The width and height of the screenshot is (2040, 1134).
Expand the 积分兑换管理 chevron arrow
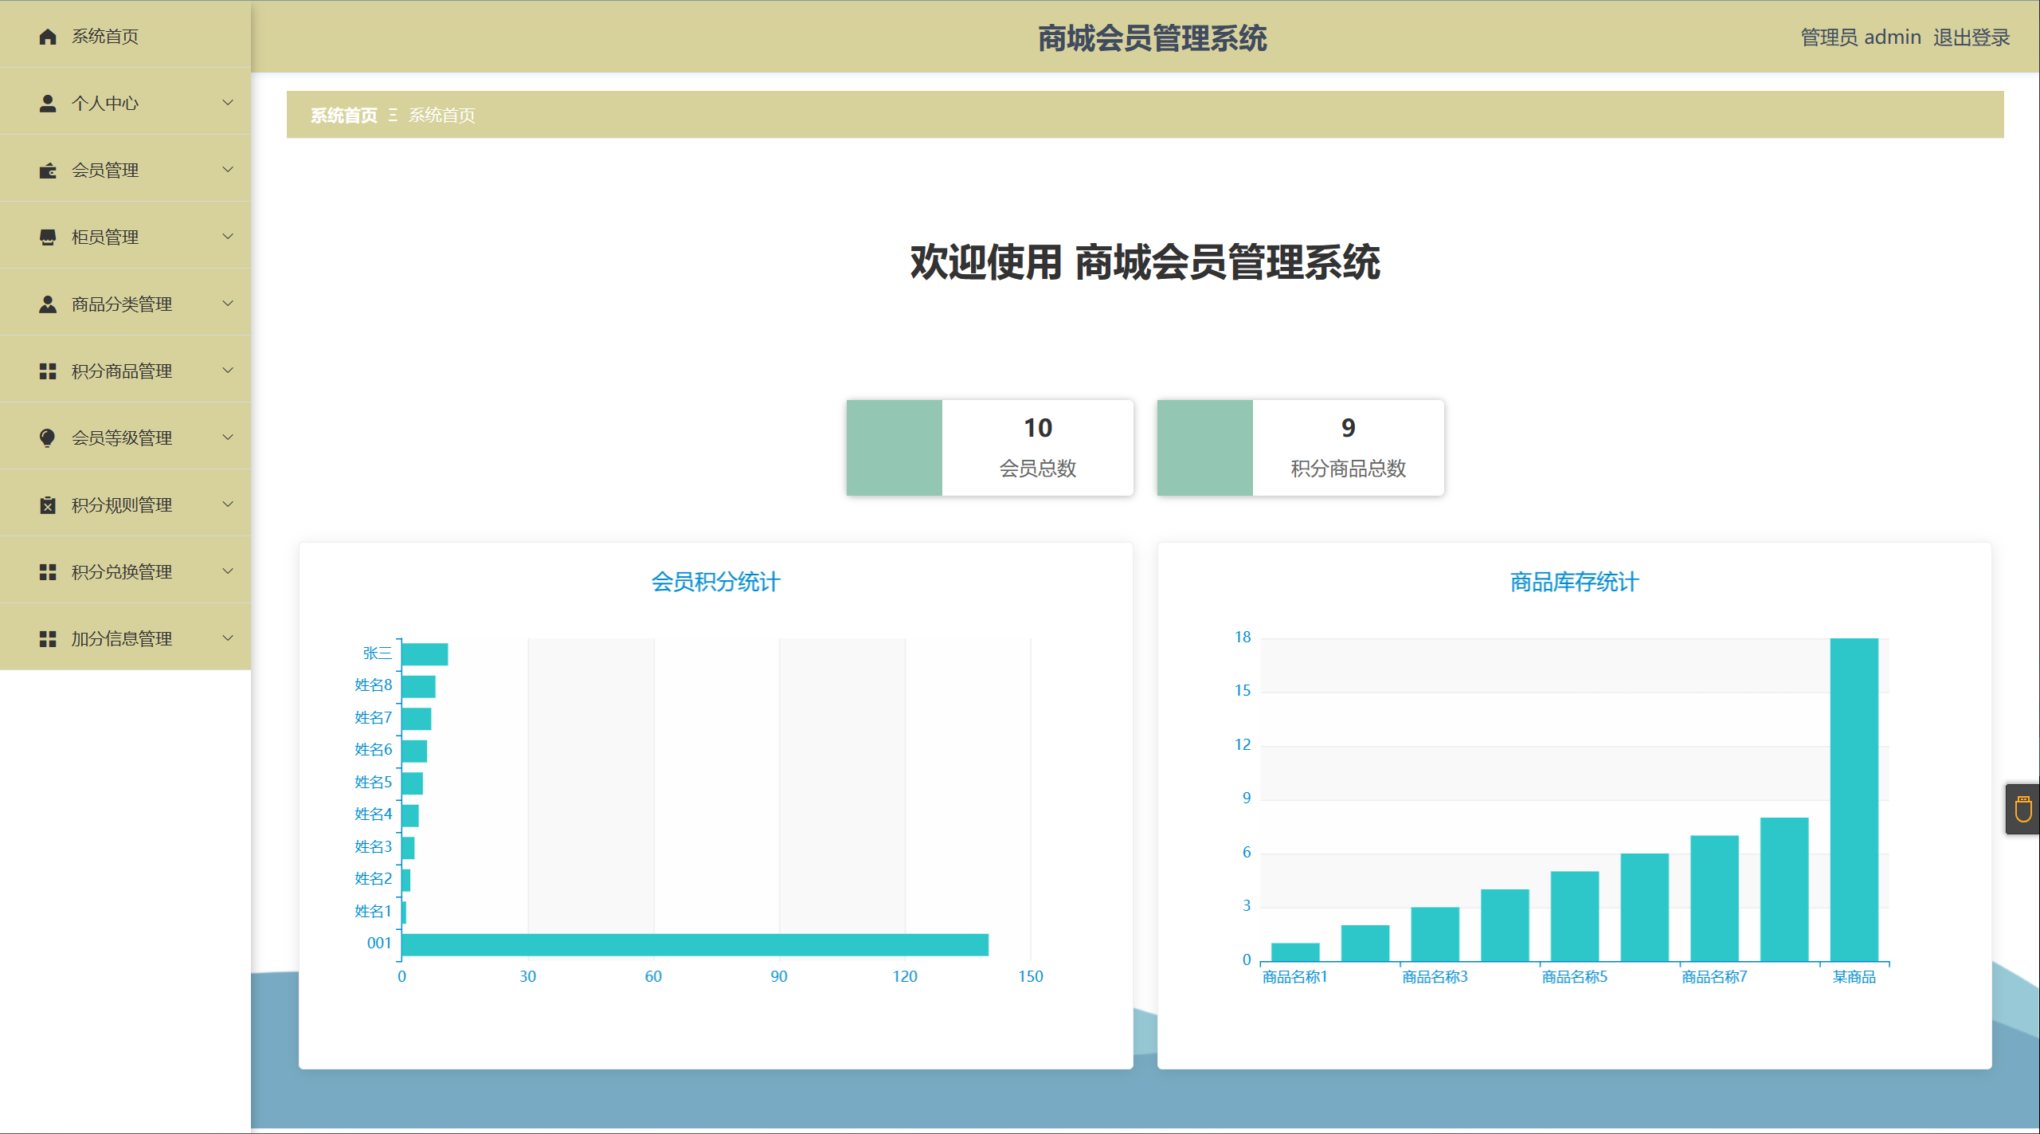(x=228, y=571)
